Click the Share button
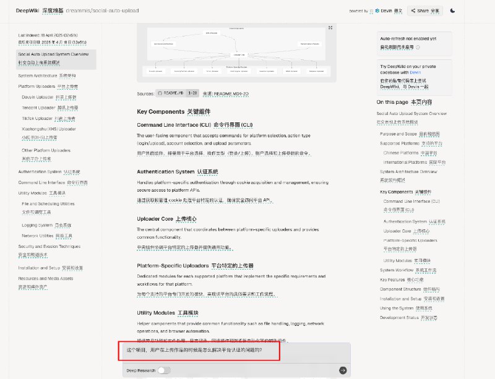This screenshot has width=495, height=379. point(425,11)
